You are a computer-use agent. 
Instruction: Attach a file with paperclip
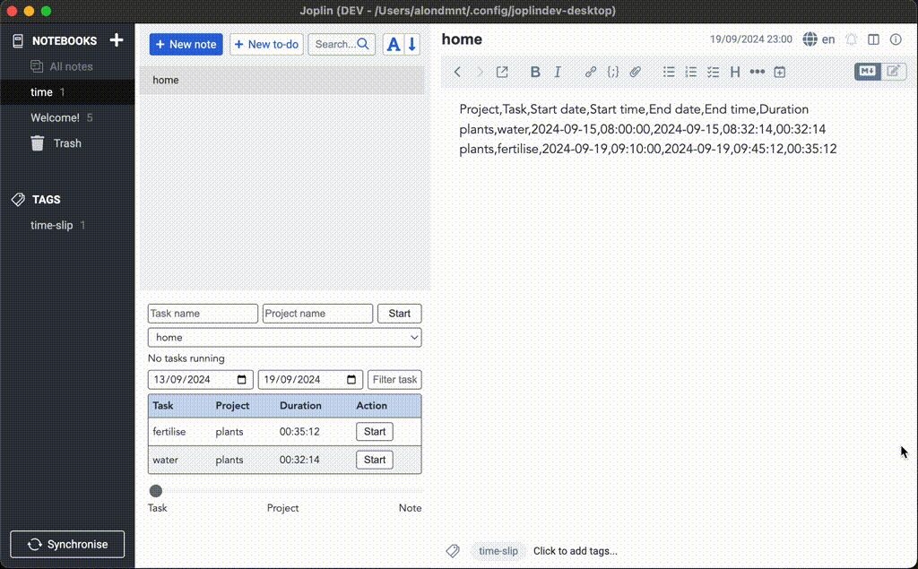coord(636,72)
